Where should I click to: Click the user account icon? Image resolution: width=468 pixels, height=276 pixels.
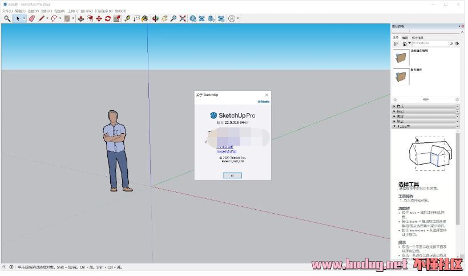click(x=232, y=18)
